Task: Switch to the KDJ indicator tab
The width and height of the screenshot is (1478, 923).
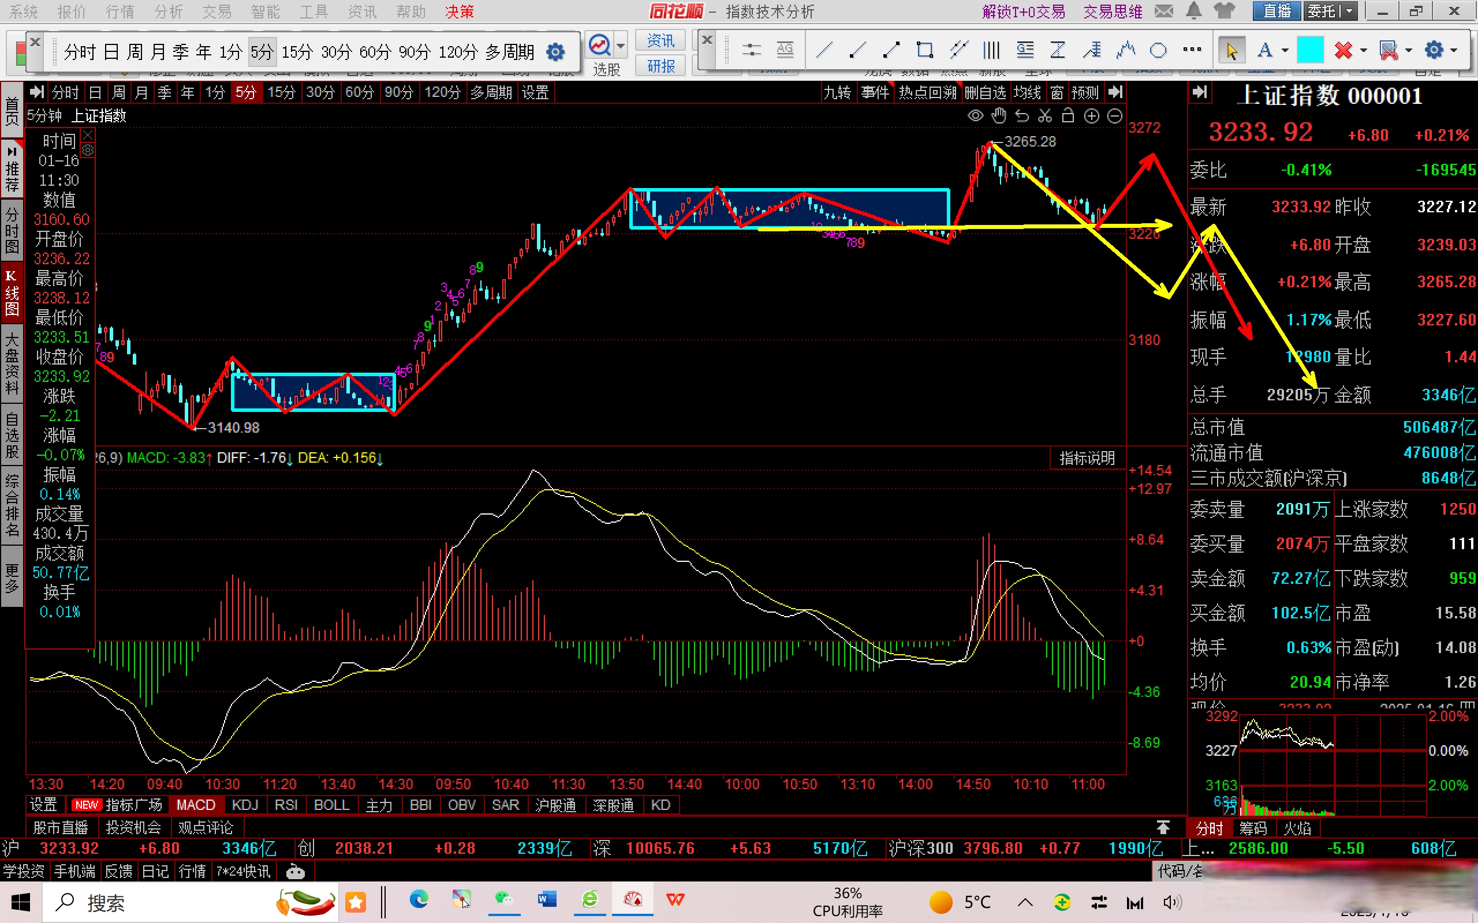Action: tap(245, 805)
